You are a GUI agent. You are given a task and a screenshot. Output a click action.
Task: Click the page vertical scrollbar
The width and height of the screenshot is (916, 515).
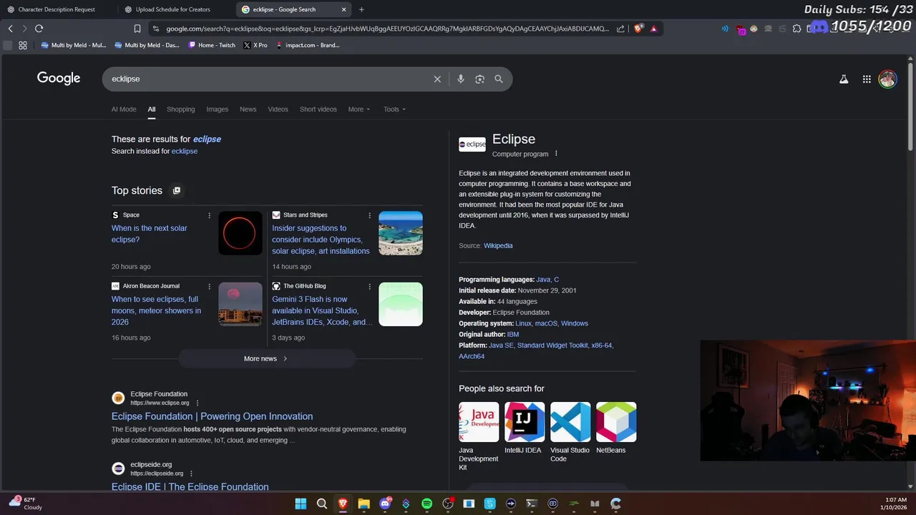tap(911, 107)
